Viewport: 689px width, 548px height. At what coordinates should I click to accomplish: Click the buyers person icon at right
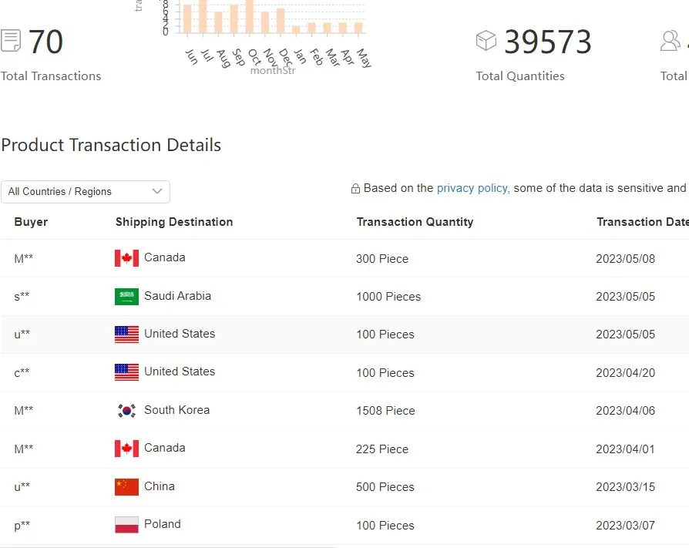pyautogui.click(x=671, y=40)
